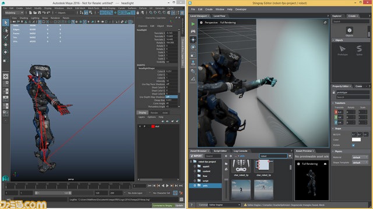The height and width of the screenshot is (209, 373).
Task: Toggle the P playback column of skel layer
Action: pyautogui.click(x=145, y=127)
